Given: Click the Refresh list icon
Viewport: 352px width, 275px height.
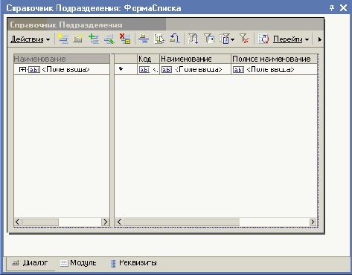Looking at the screenshot, I should click(x=263, y=39).
